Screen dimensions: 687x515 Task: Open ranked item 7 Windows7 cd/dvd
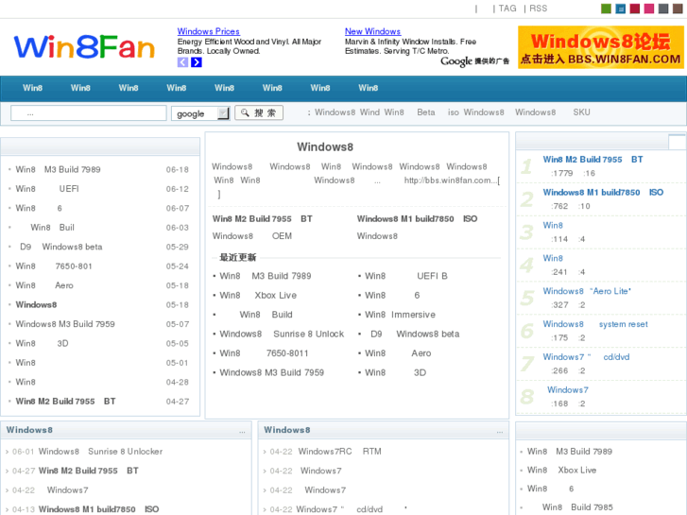pos(586,357)
